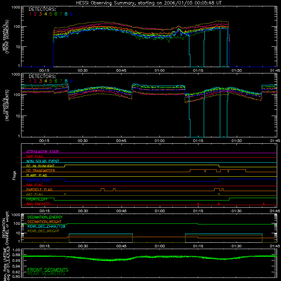Image resolution: width=281 pixels, height=281 pixels.
Task: Click the 00:30 time tick under front segments plot
Action: [x=83, y=71]
